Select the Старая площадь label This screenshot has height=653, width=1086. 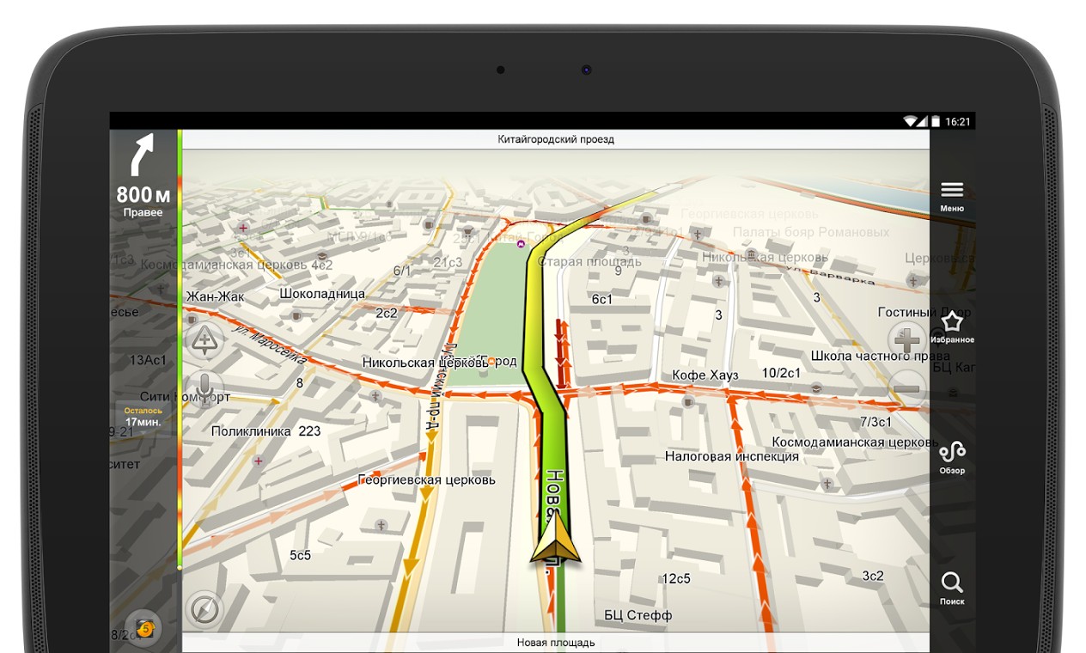point(589,261)
